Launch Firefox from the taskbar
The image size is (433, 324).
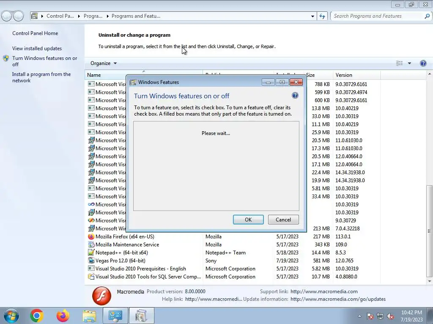tap(63, 316)
